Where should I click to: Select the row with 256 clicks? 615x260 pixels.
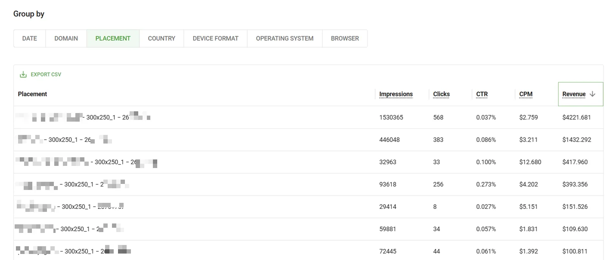(301, 184)
